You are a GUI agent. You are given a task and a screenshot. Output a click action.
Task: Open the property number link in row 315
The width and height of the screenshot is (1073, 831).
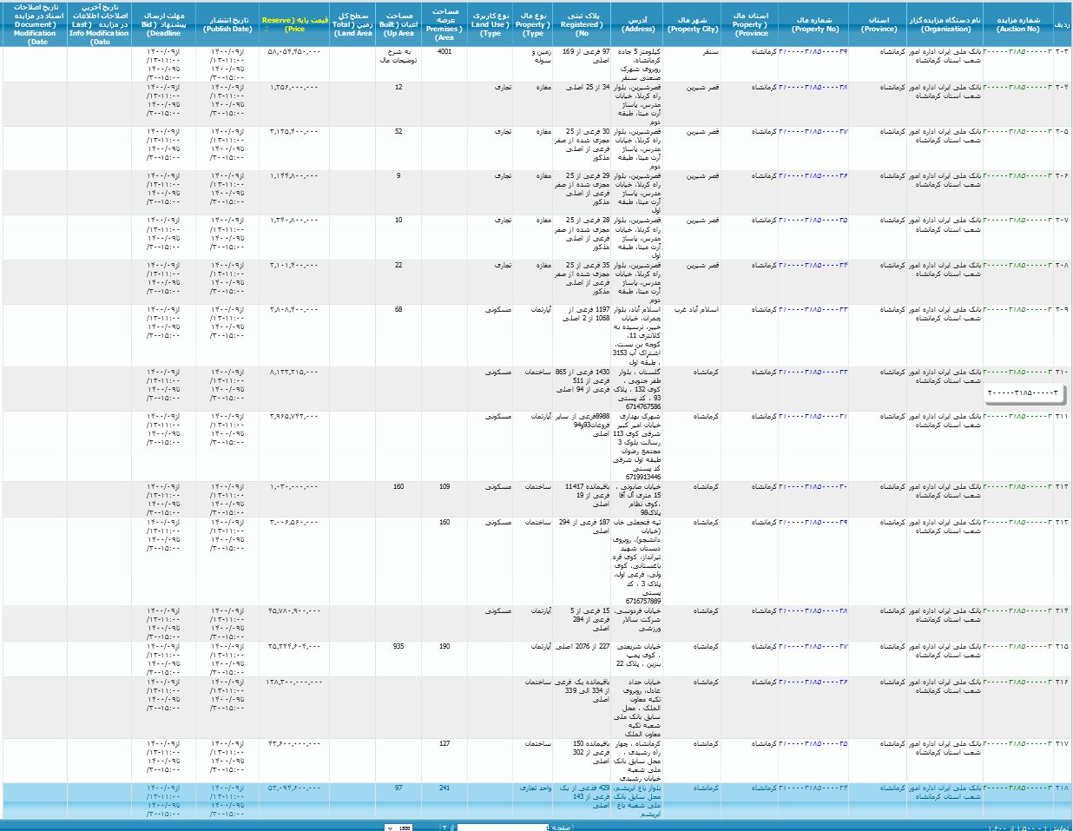click(813, 647)
